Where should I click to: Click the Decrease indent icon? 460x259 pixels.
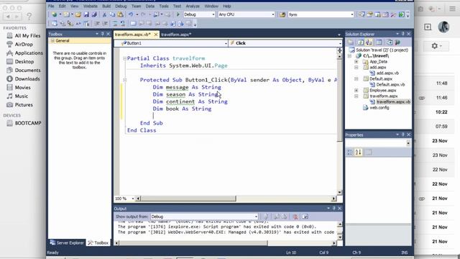click(x=97, y=24)
